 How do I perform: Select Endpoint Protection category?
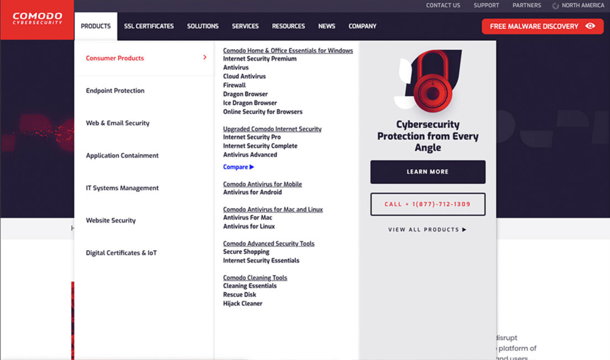point(115,91)
